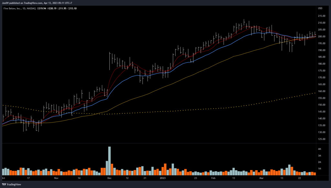Screen dimensions: 331x188
Task: Click the 1M volume axis label
Action: click(319, 169)
